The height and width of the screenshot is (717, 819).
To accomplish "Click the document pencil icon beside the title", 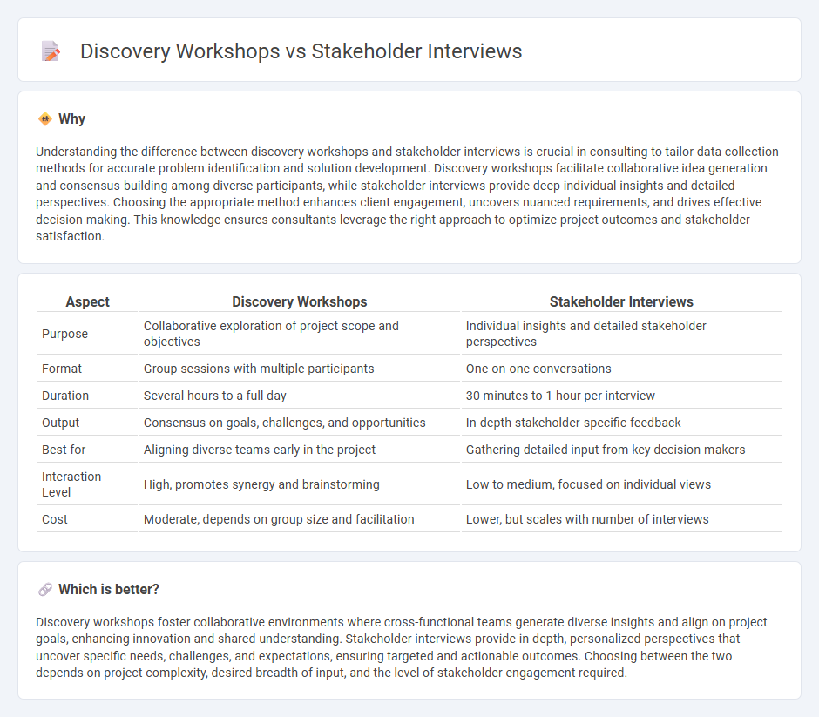I will [51, 51].
